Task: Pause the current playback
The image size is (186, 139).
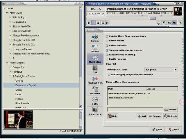Action: [x=98, y=23]
